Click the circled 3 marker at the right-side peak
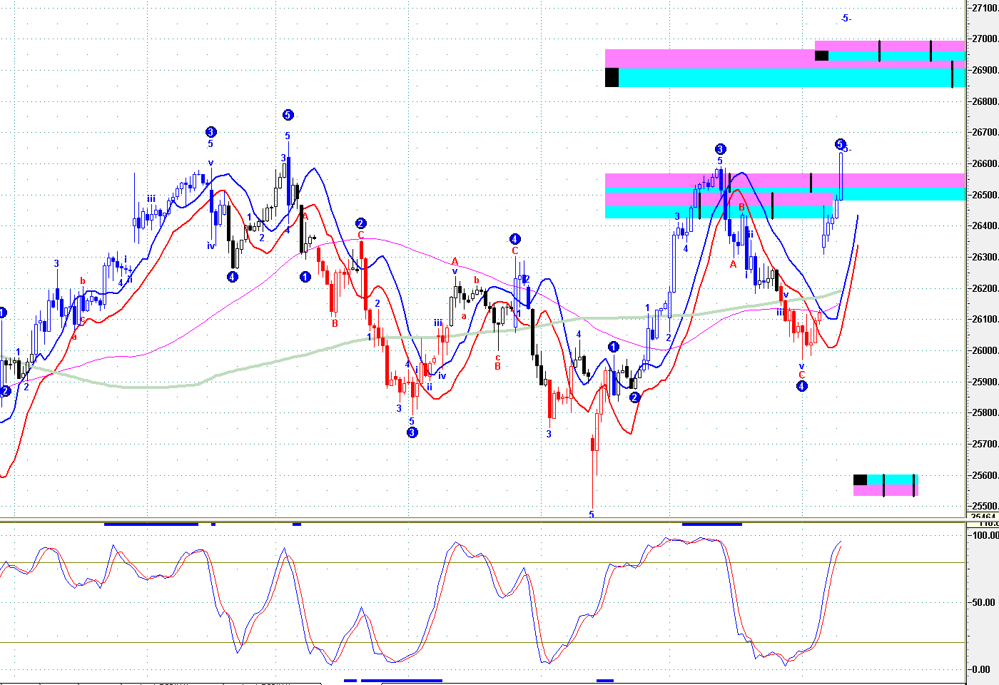Image resolution: width=999 pixels, height=685 pixels. [x=720, y=149]
